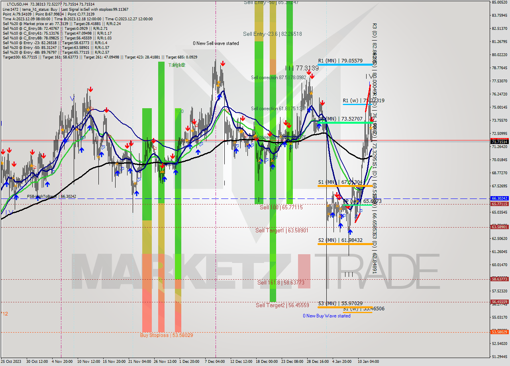Click the 'Sell correction 87.5 | 78.0982' label
The height and width of the screenshot is (366, 510).
[x=279, y=78]
